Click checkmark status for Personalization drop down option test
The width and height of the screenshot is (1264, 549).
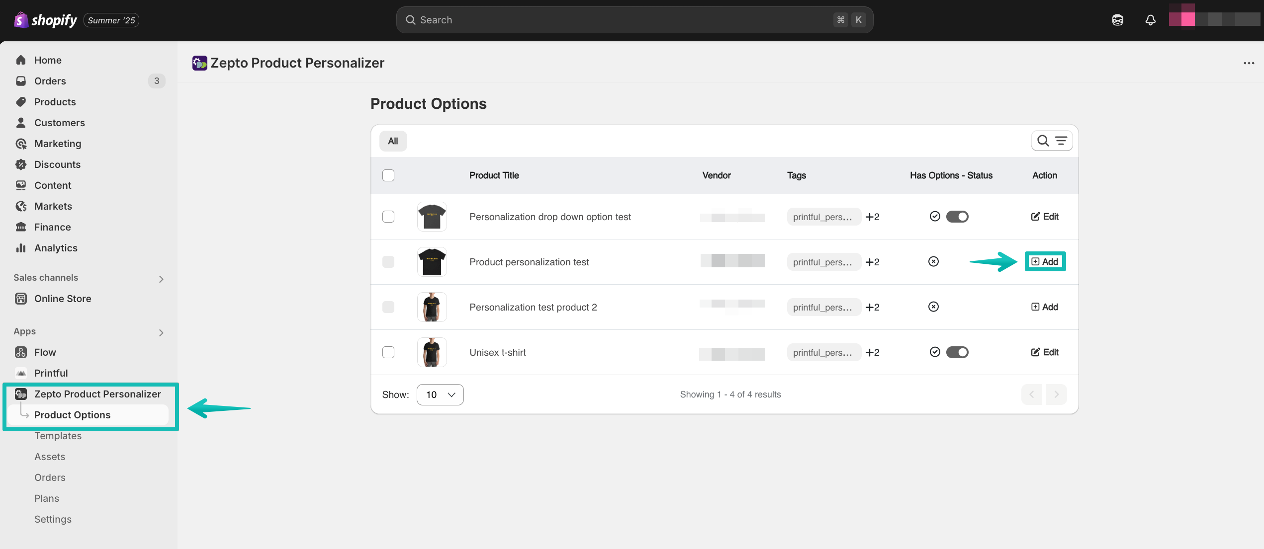click(x=935, y=217)
